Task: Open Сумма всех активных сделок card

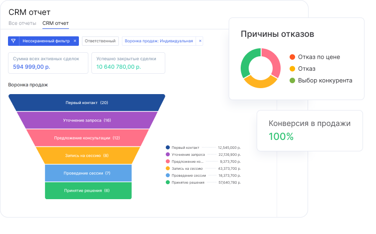Action: click(x=48, y=63)
